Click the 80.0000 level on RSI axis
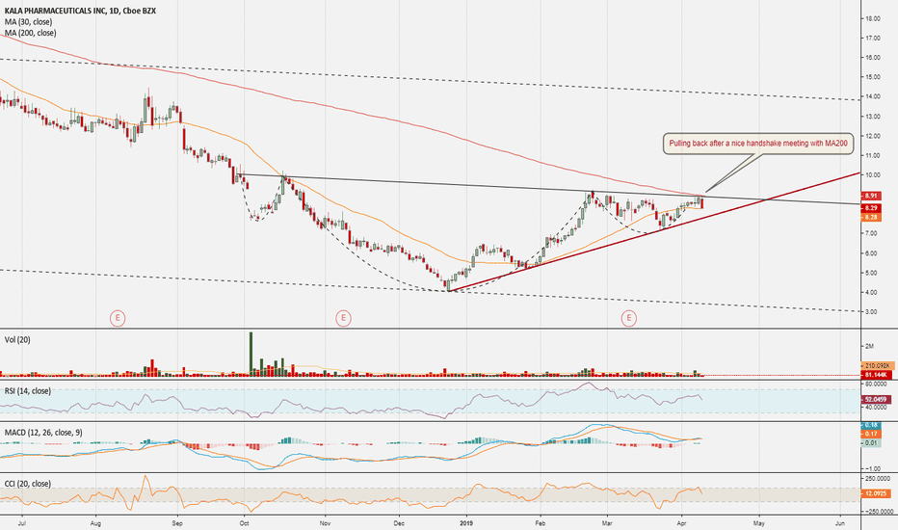The height and width of the screenshot is (530, 898). (x=876, y=384)
